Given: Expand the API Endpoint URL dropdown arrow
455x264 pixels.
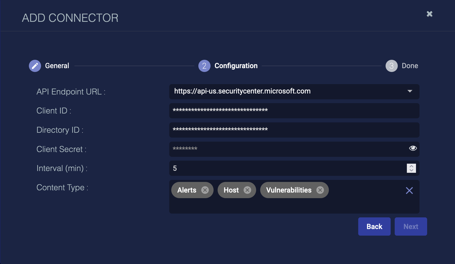Looking at the screenshot, I should click(410, 91).
